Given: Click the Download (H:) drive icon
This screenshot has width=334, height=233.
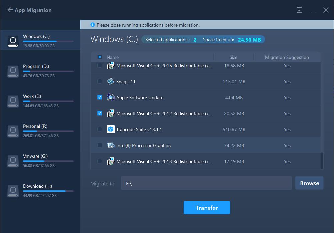Looking at the screenshot, I should click(13, 191).
